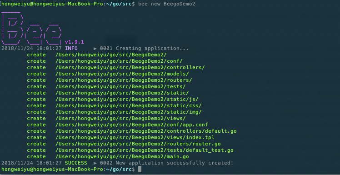Click the path ending in tests/default_test.go

[x=145, y=150]
